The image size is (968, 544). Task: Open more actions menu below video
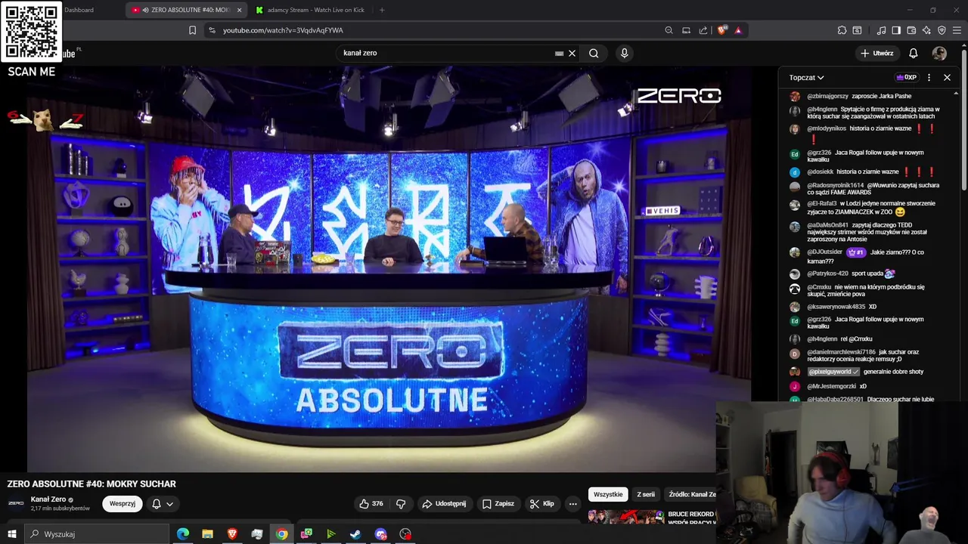(572, 503)
